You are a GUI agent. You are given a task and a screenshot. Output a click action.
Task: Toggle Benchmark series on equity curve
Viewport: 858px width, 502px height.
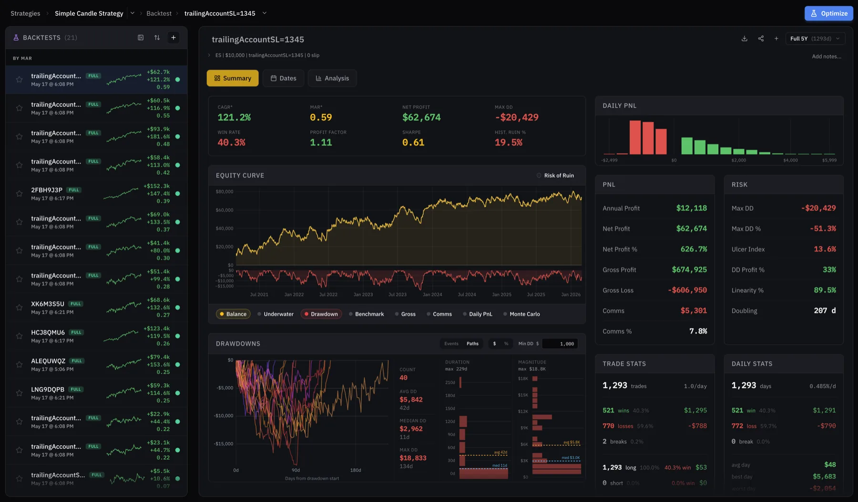coord(366,314)
